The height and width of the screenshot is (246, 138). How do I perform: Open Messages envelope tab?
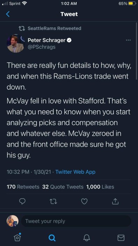[x=121, y=238]
